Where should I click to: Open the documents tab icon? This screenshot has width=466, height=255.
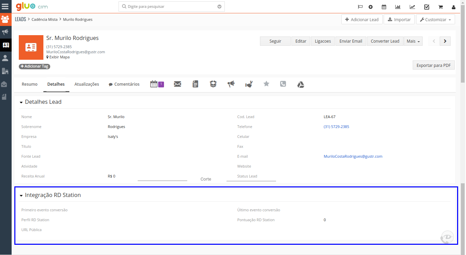195,84
